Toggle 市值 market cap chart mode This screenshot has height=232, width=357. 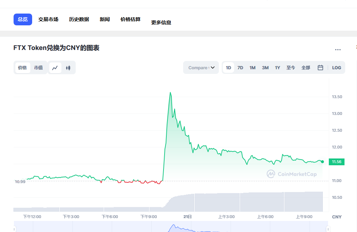click(38, 67)
